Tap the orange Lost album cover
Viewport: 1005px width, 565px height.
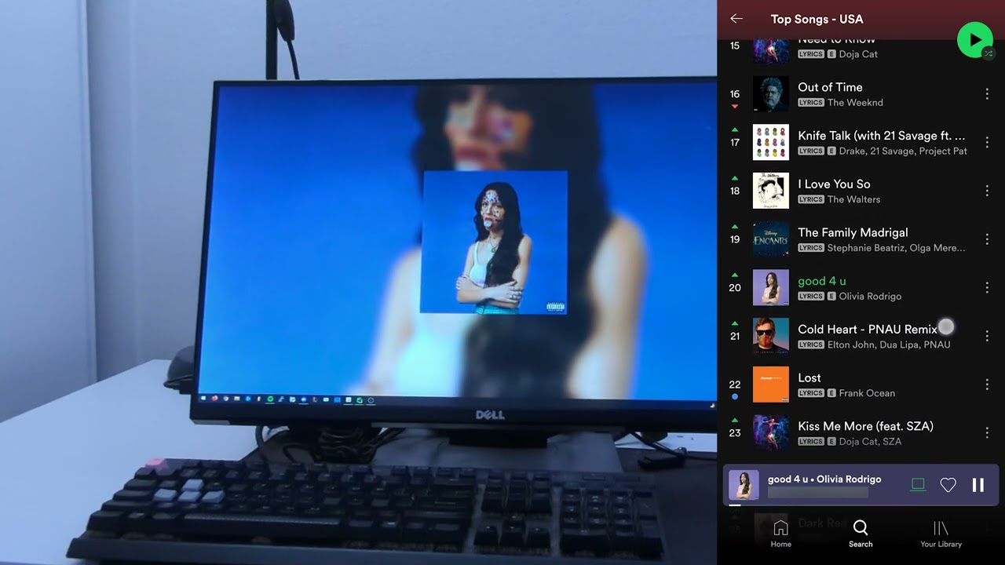(x=771, y=385)
